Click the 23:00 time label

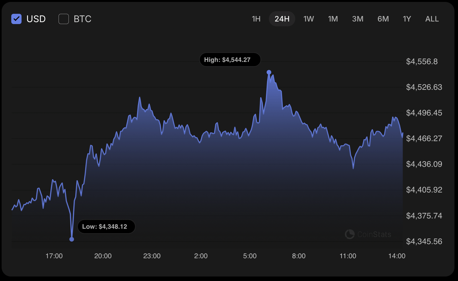pos(152,256)
